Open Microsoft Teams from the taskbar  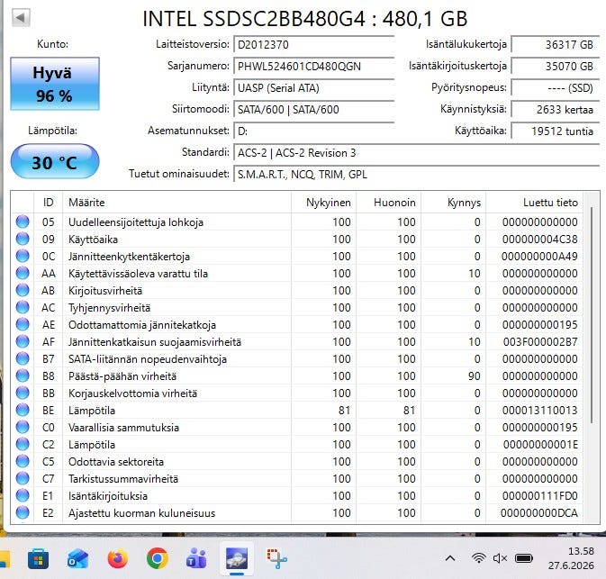pos(197,558)
